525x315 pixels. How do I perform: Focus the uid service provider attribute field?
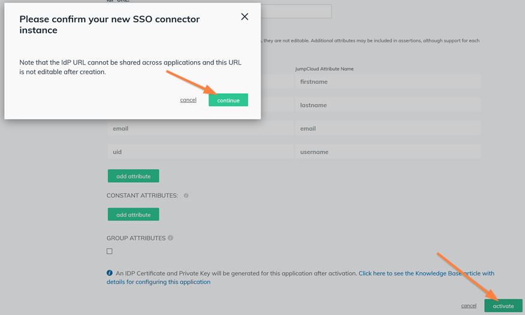200,152
